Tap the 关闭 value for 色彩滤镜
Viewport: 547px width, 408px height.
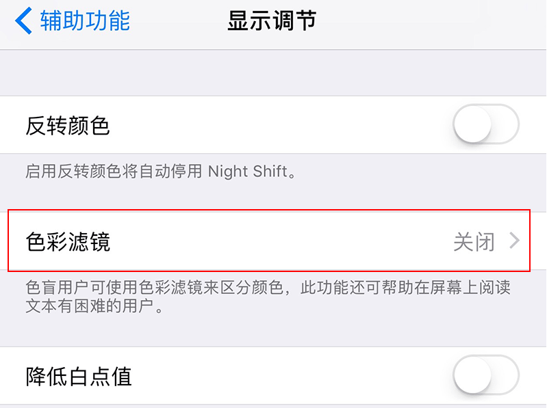pos(473,241)
